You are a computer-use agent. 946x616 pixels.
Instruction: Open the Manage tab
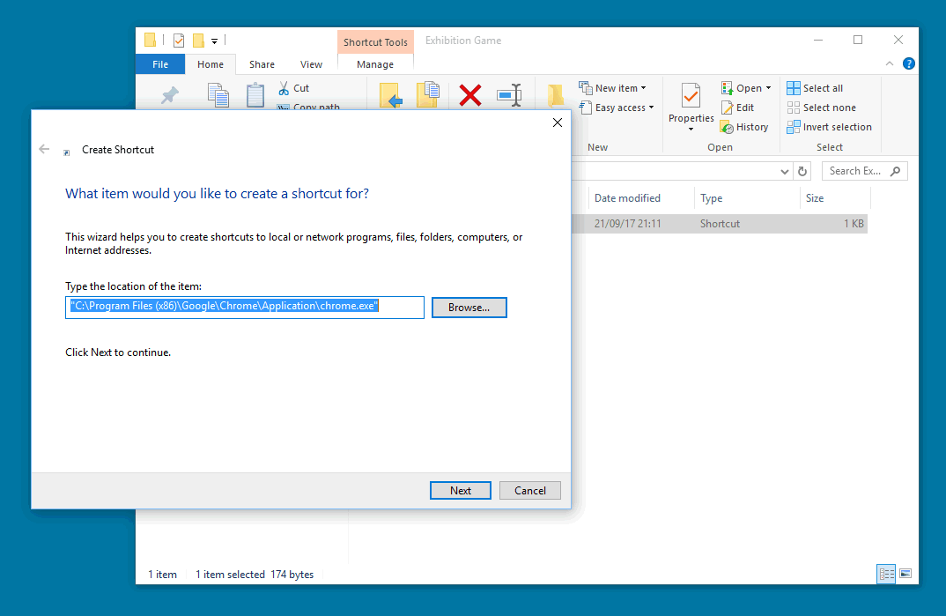375,64
